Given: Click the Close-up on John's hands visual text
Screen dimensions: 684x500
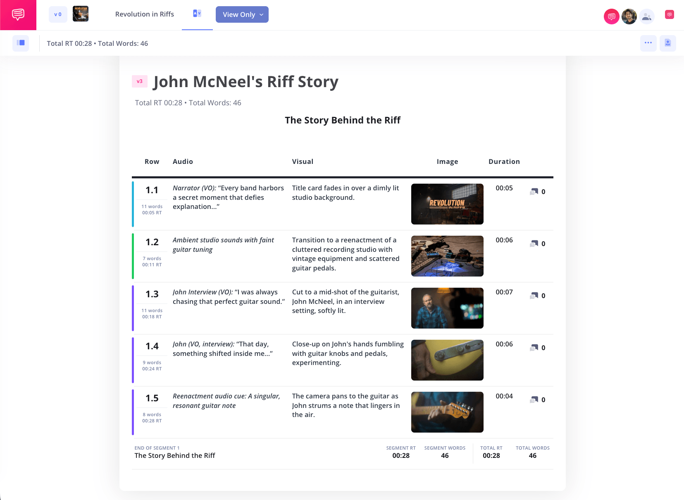Looking at the screenshot, I should coord(348,353).
